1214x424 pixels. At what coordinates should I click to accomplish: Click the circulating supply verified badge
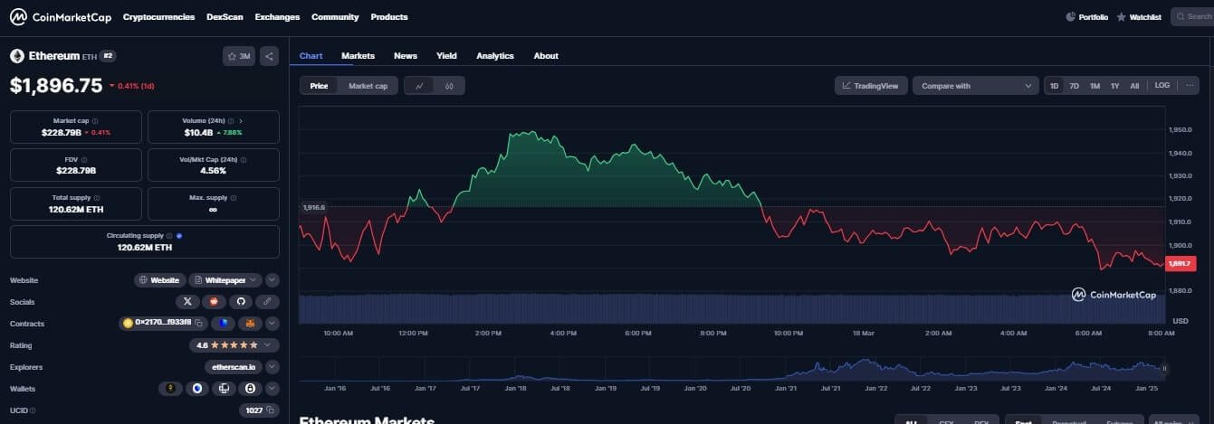(x=179, y=235)
